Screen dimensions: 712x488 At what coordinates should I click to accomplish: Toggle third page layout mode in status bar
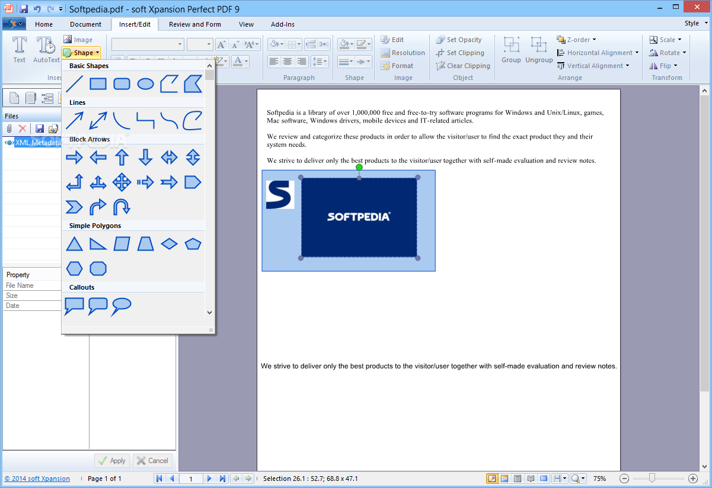[518, 479]
